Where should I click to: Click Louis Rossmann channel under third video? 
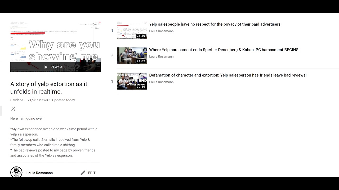(x=161, y=82)
